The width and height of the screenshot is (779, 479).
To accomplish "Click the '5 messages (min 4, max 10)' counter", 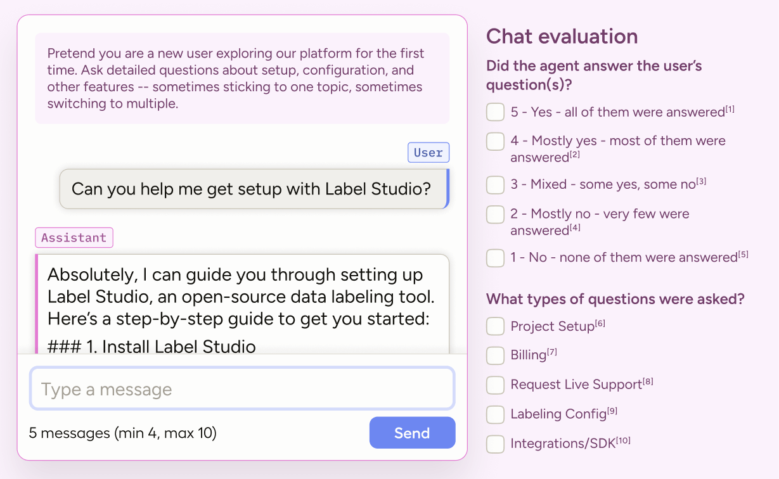I will tap(123, 433).
